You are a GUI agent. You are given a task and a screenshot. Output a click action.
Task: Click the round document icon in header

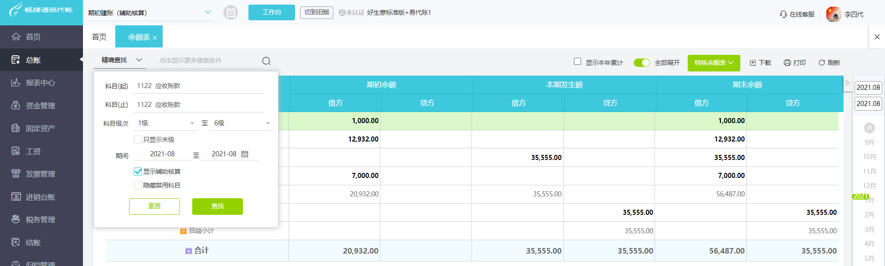coord(230,12)
